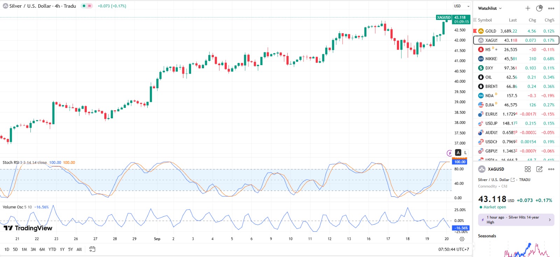Click the note edit icon for XAGUSD
This screenshot has width=560, height=257.
[x=539, y=169]
